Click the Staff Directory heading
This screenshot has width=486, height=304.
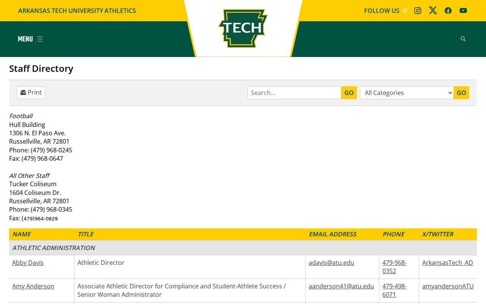click(x=41, y=69)
